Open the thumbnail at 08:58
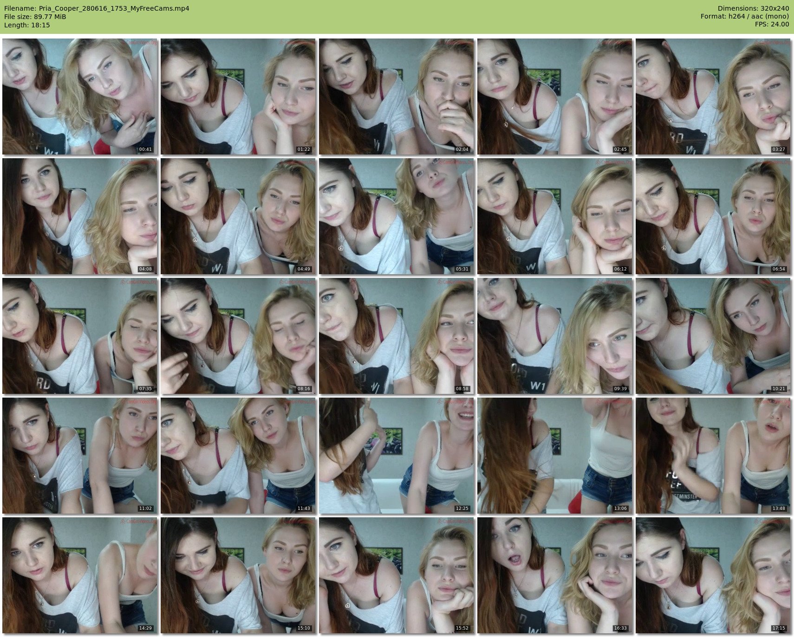 [x=397, y=336]
